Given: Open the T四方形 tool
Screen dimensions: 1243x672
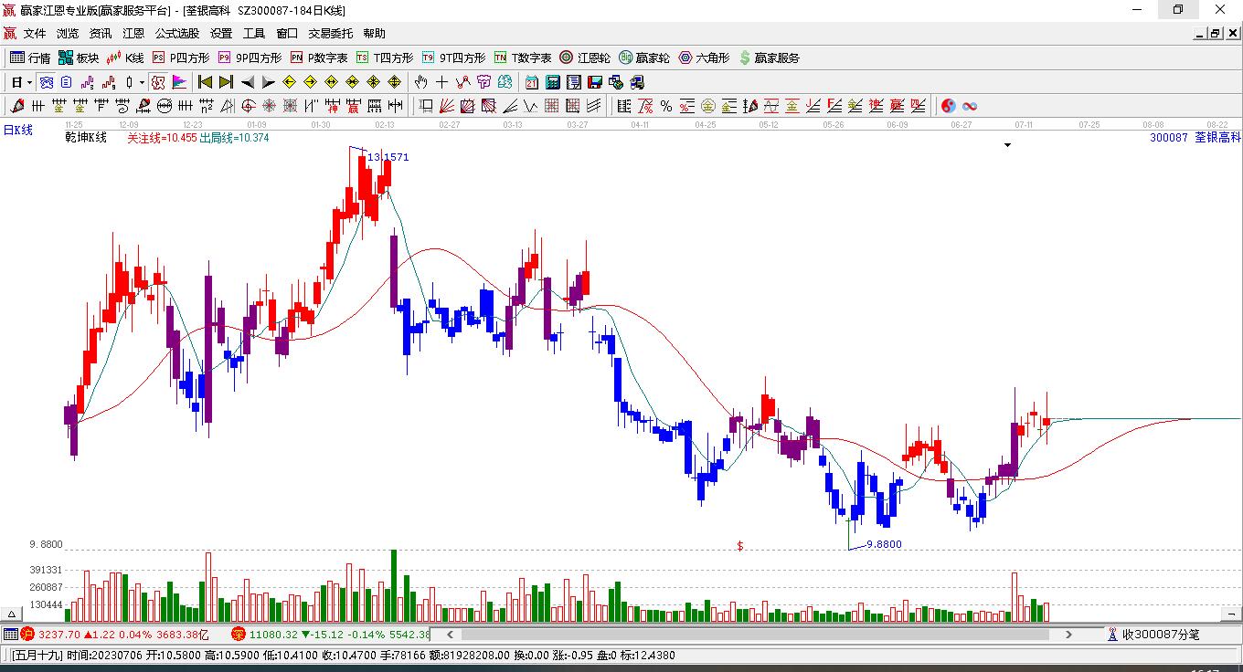Looking at the screenshot, I should pyautogui.click(x=384, y=58).
